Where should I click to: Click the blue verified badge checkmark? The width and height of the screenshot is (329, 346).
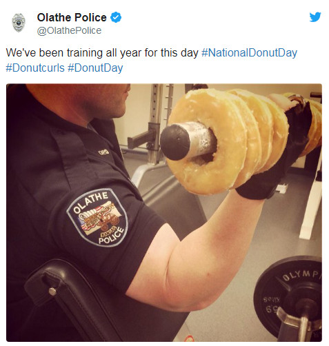(116, 17)
